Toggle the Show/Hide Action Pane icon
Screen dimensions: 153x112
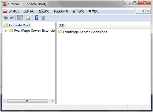pyautogui.click(x=43, y=18)
